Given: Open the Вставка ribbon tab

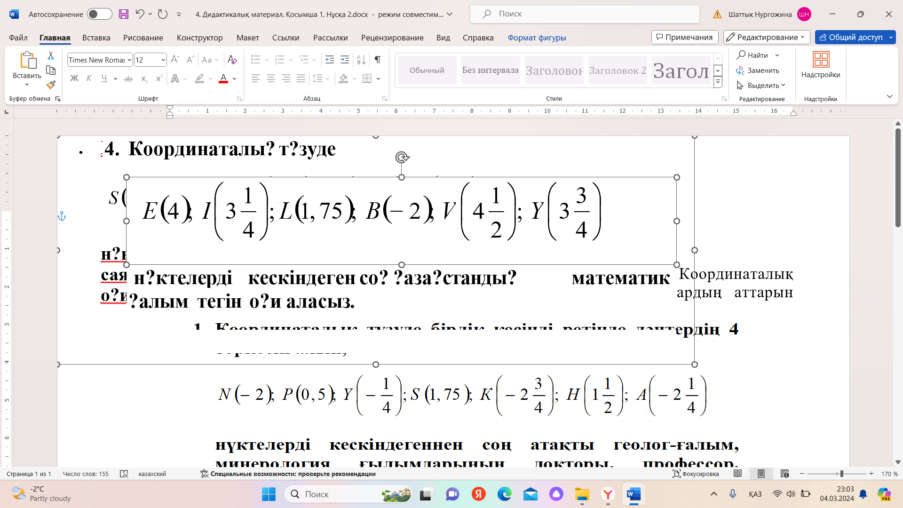Looking at the screenshot, I should pos(96,38).
